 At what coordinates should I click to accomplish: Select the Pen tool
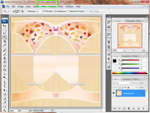(4, 82)
